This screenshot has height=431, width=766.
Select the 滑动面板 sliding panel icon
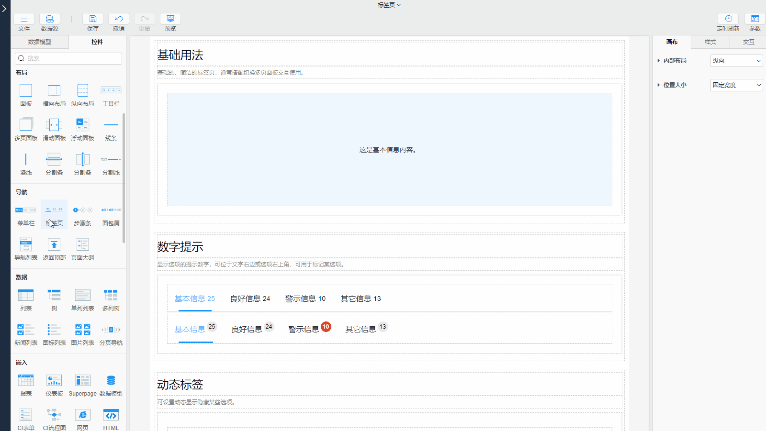pyautogui.click(x=54, y=125)
